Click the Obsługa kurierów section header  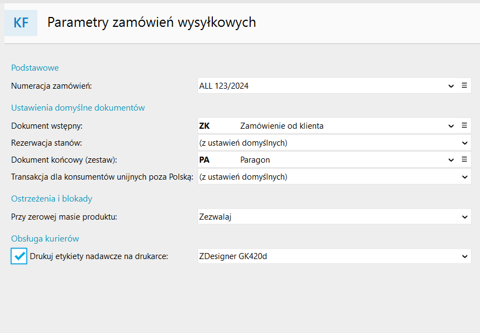click(45, 238)
